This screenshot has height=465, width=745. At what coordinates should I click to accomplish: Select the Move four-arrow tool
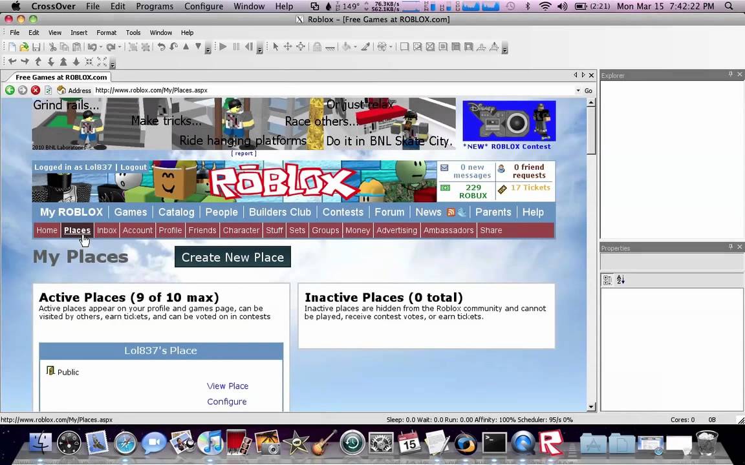pyautogui.click(x=287, y=47)
